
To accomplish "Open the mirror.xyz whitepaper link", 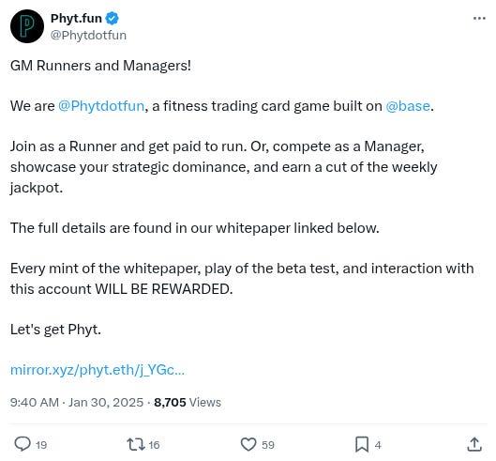I will (x=98, y=370).
